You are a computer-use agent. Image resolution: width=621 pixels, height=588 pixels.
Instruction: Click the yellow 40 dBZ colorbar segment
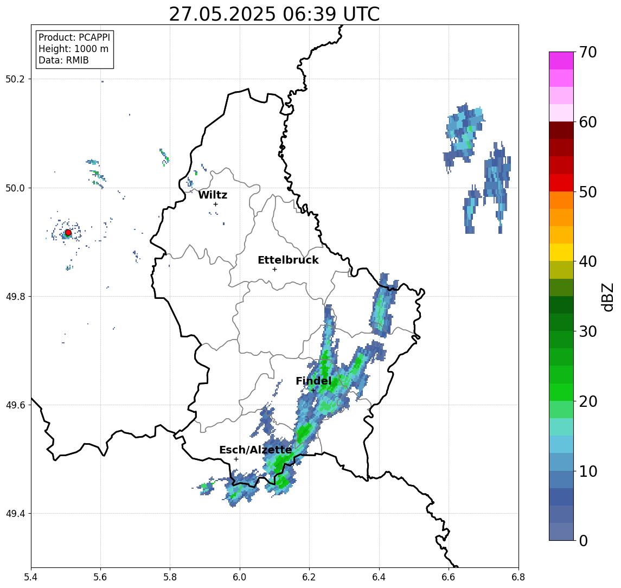pyautogui.click(x=561, y=252)
